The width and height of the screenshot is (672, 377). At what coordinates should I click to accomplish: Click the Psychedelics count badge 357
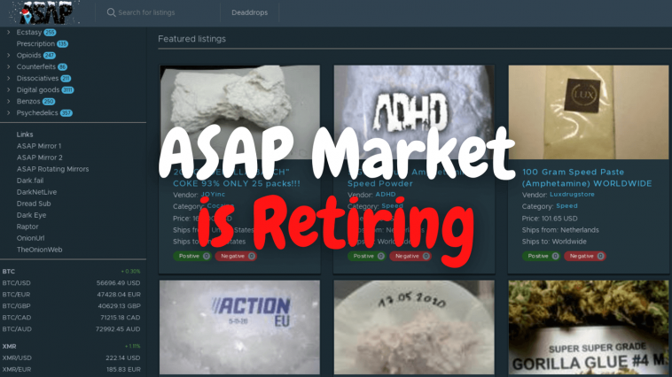pos(66,113)
